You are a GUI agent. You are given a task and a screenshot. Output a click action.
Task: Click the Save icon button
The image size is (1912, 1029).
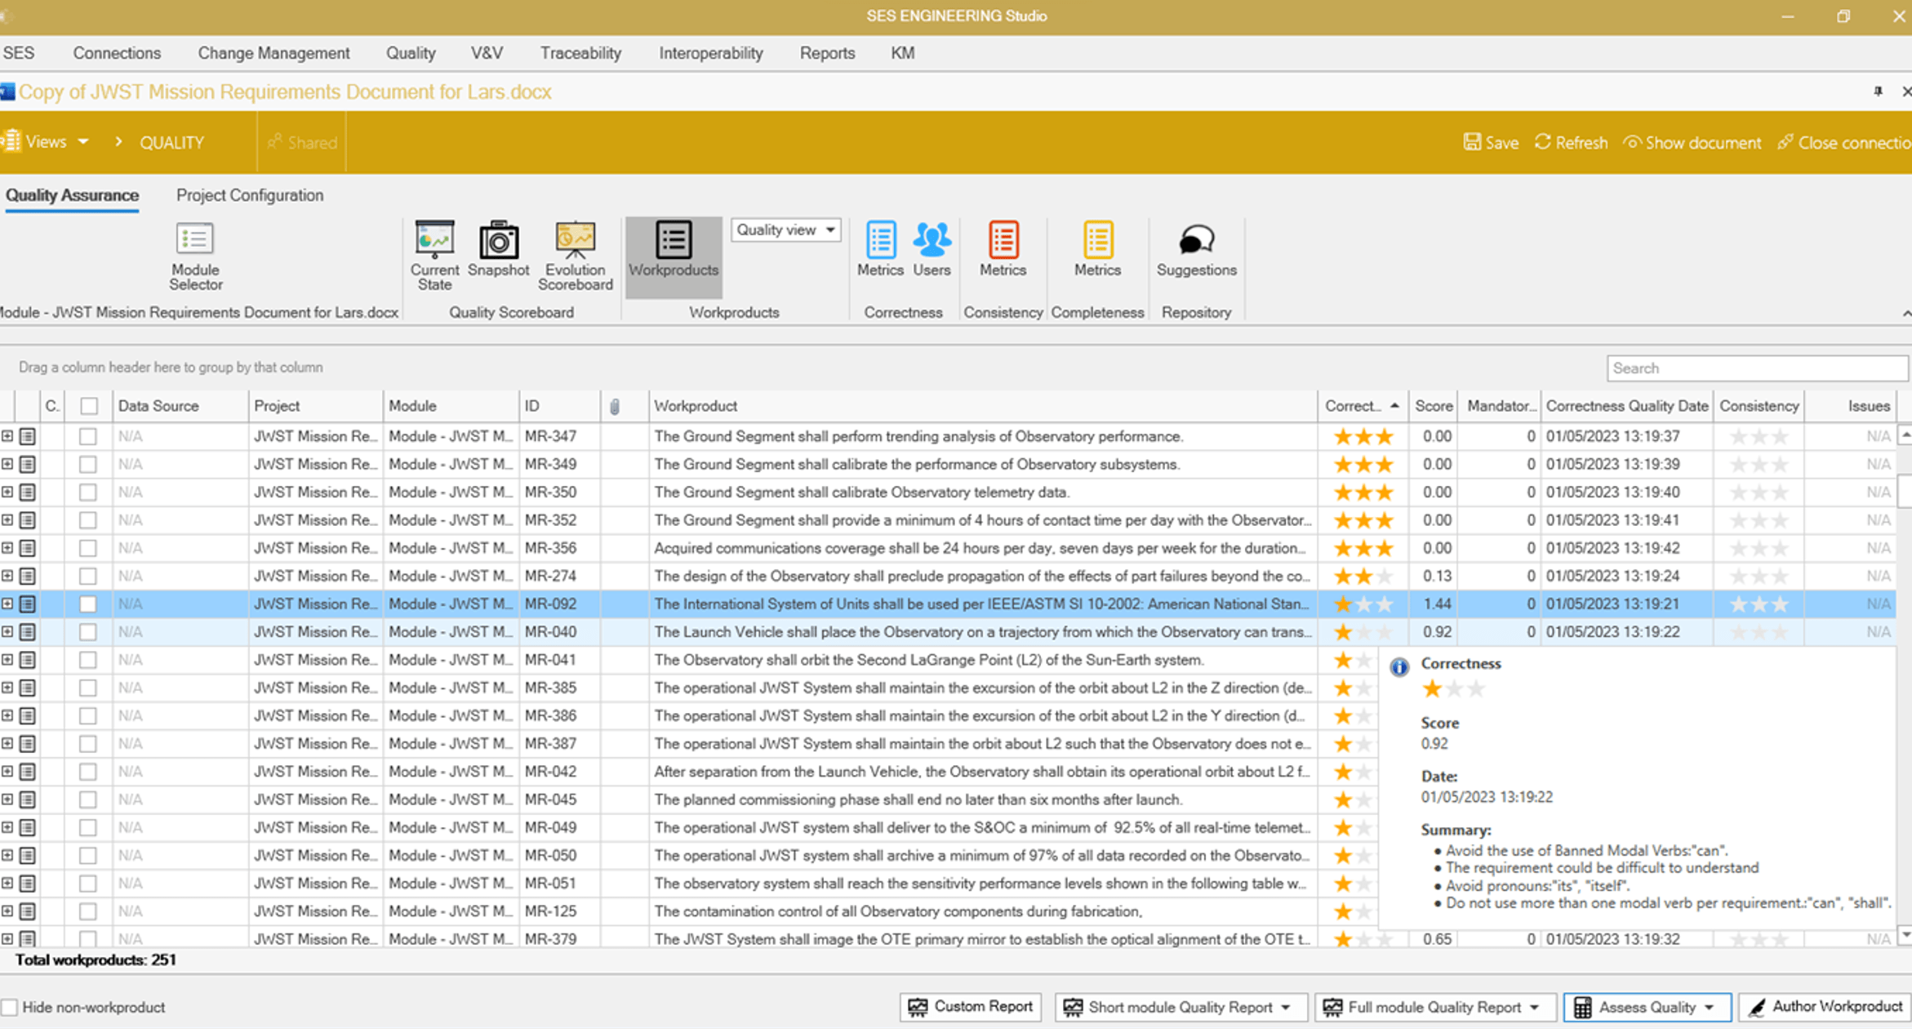point(1491,142)
